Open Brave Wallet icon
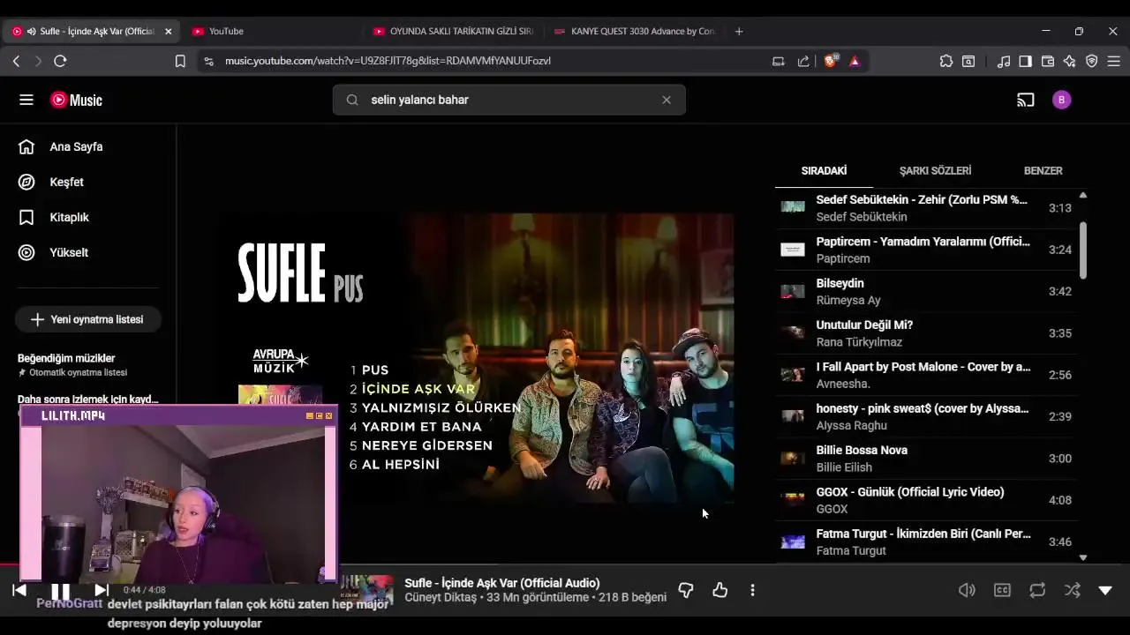The image size is (1130, 635). pos(1048,61)
